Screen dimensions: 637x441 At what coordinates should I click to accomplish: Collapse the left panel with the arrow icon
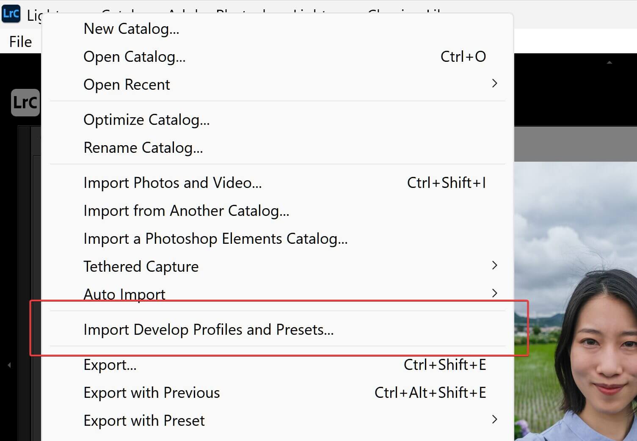pos(8,365)
